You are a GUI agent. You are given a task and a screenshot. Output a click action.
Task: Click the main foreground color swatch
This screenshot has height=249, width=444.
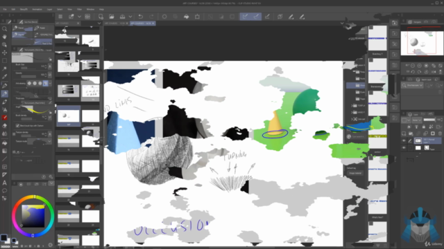pos(3,237)
